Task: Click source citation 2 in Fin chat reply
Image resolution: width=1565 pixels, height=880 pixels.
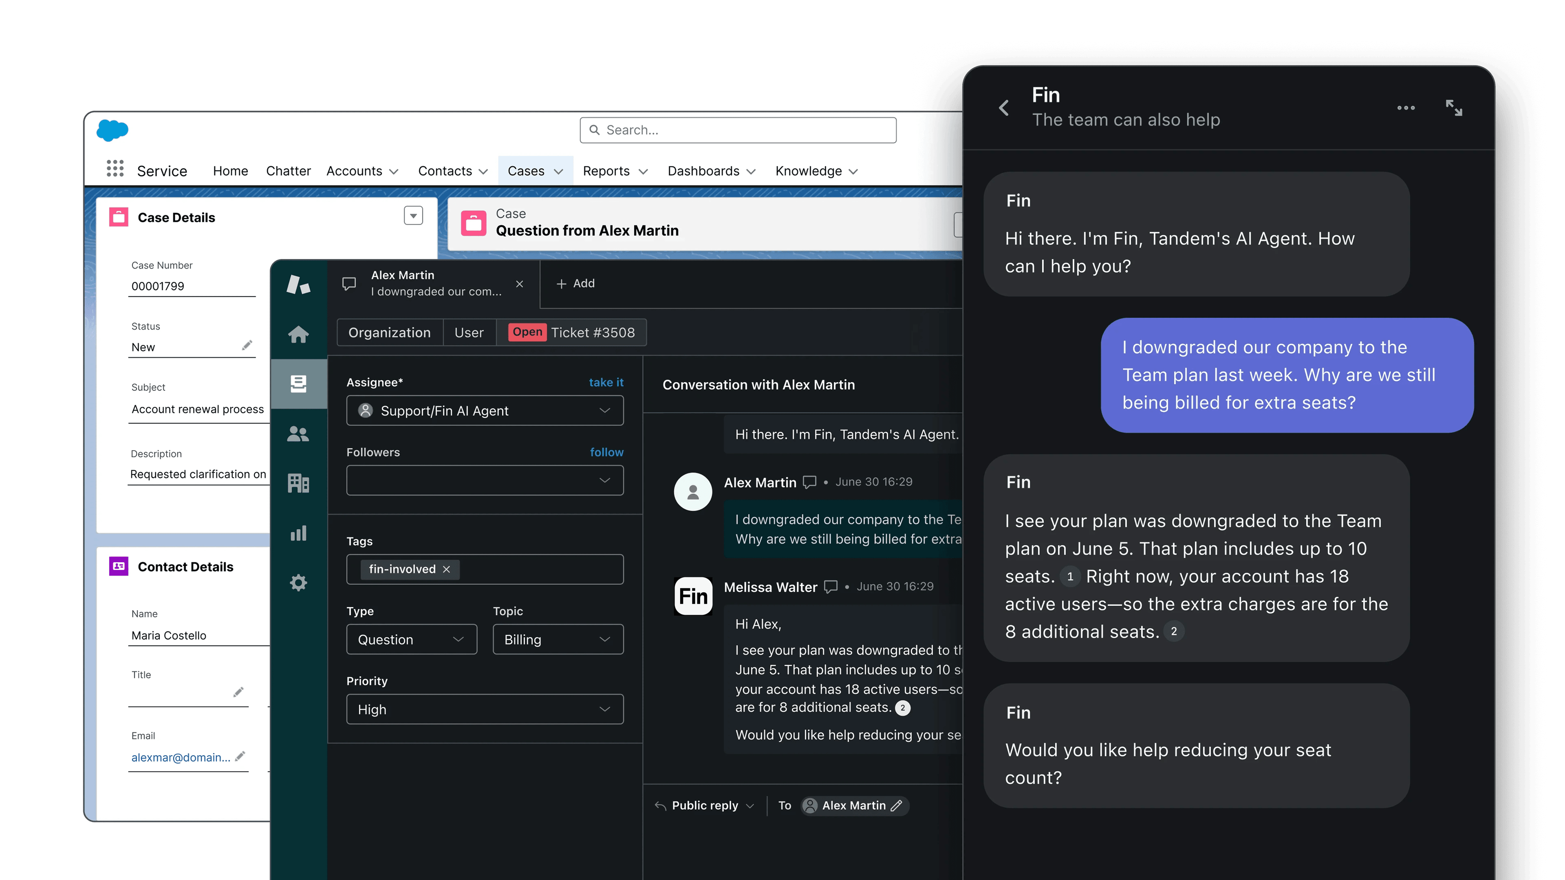Action: click(x=1174, y=631)
